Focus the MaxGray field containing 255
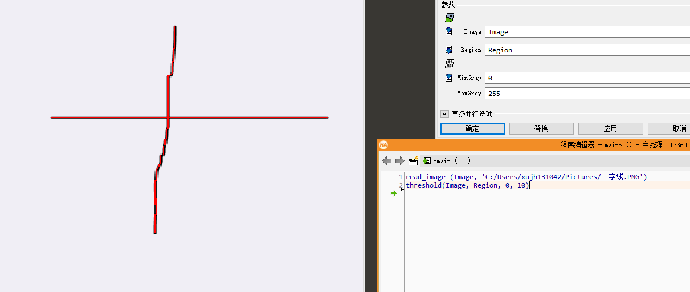Image resolution: width=690 pixels, height=292 pixels. tap(587, 93)
